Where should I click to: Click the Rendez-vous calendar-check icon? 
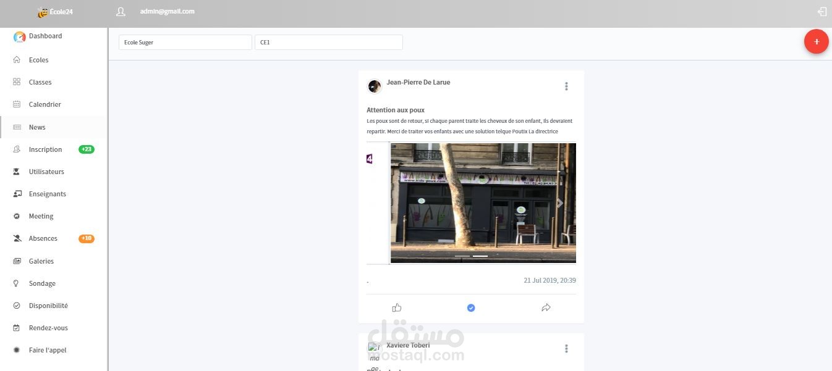pos(17,328)
